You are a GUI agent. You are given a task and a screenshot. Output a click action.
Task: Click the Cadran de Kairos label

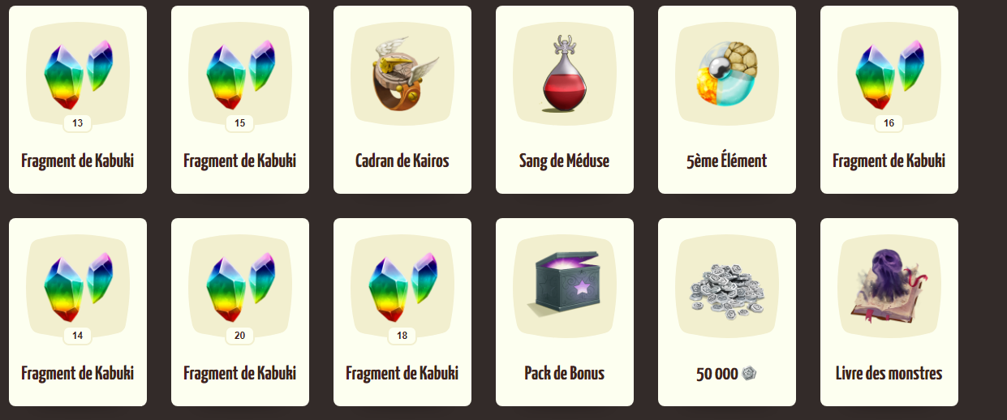coord(402,161)
